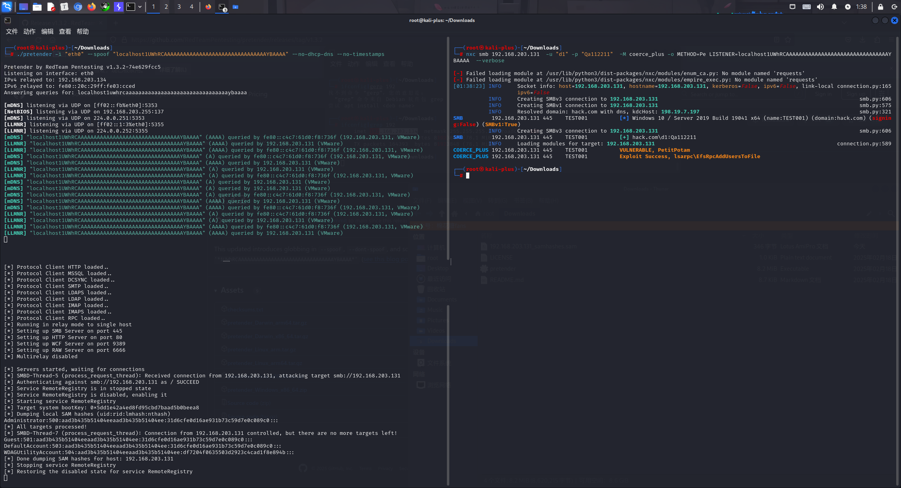
Task: Open the notifications bell icon
Action: (834, 7)
